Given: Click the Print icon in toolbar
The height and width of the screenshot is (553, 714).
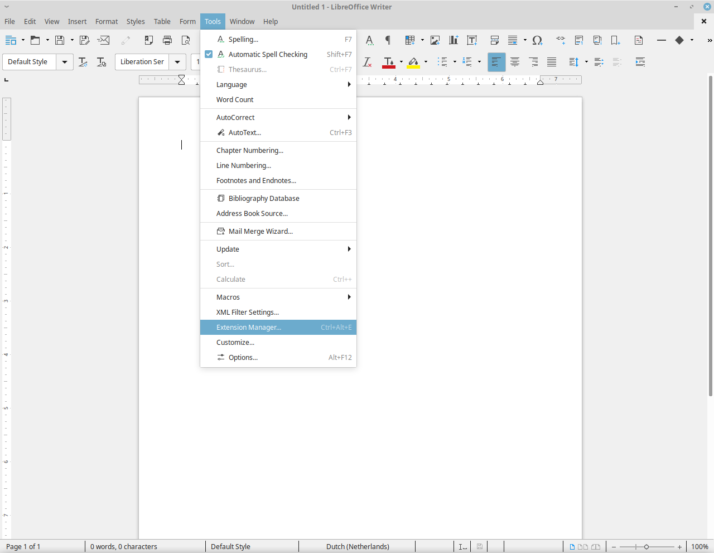Looking at the screenshot, I should (x=167, y=40).
